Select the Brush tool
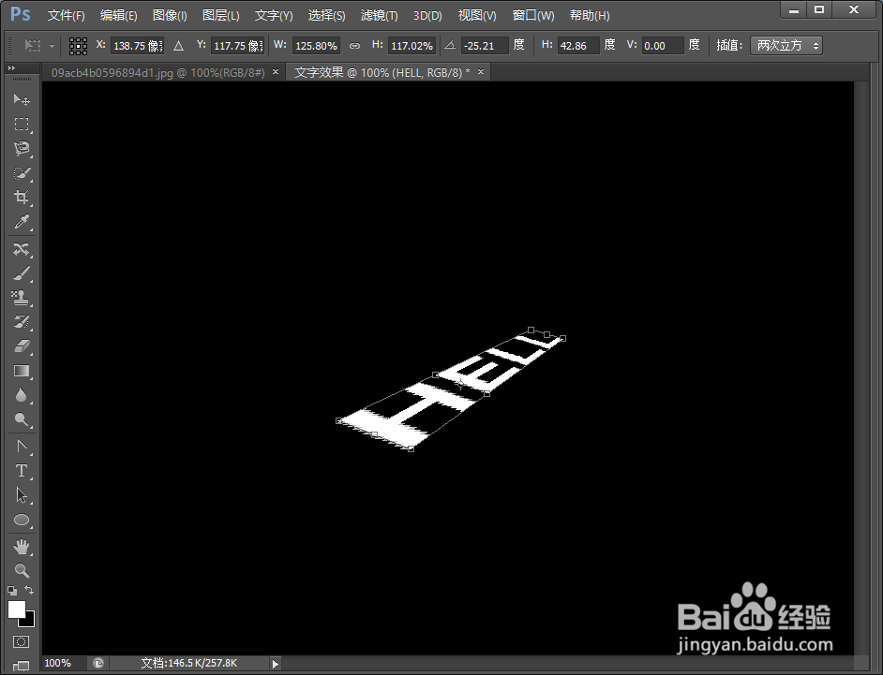 point(22,273)
